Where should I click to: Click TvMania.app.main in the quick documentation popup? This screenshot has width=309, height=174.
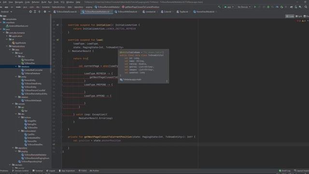(132, 79)
